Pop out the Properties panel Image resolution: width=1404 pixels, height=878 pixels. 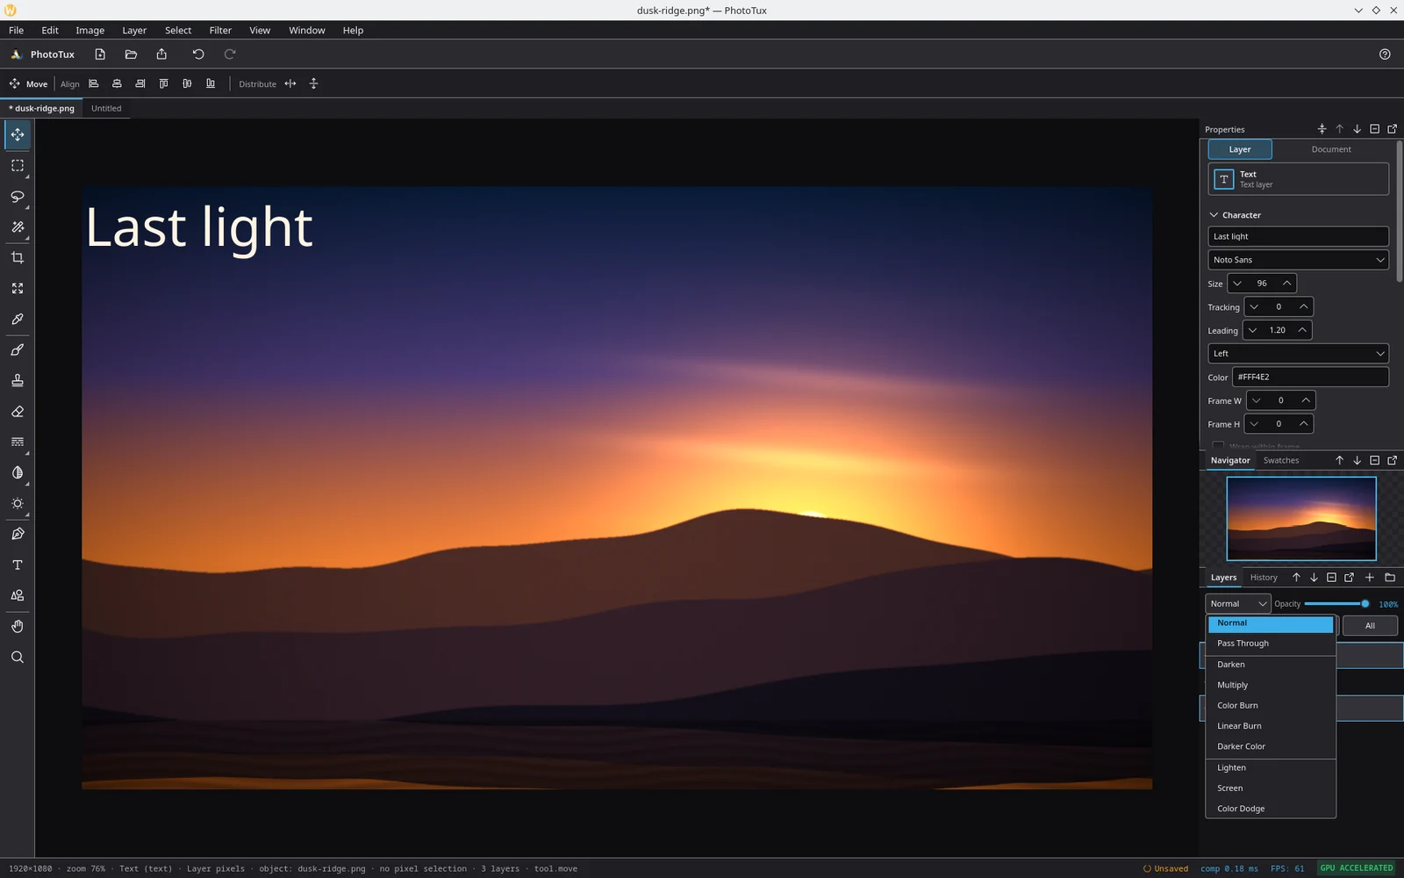tap(1393, 129)
